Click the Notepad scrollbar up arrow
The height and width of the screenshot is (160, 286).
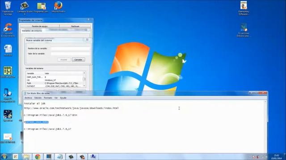265,102
